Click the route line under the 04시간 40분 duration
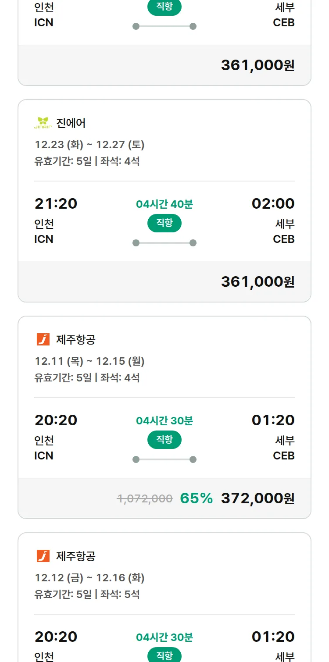 (x=164, y=243)
